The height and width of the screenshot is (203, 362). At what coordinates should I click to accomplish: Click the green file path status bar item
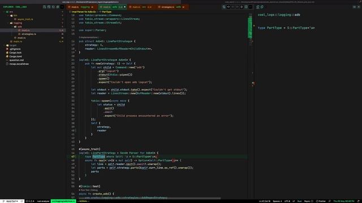pyautogui.click(x=63, y=201)
